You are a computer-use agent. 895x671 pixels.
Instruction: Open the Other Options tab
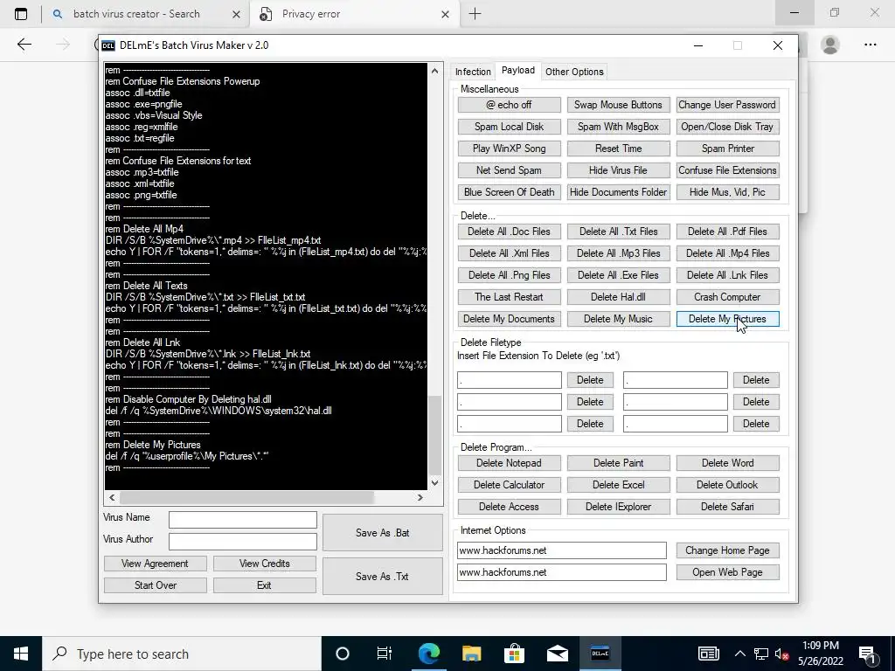tap(574, 72)
